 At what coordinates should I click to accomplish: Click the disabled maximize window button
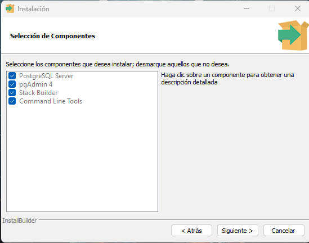pos(272,8)
